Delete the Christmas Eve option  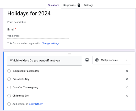[127, 96]
